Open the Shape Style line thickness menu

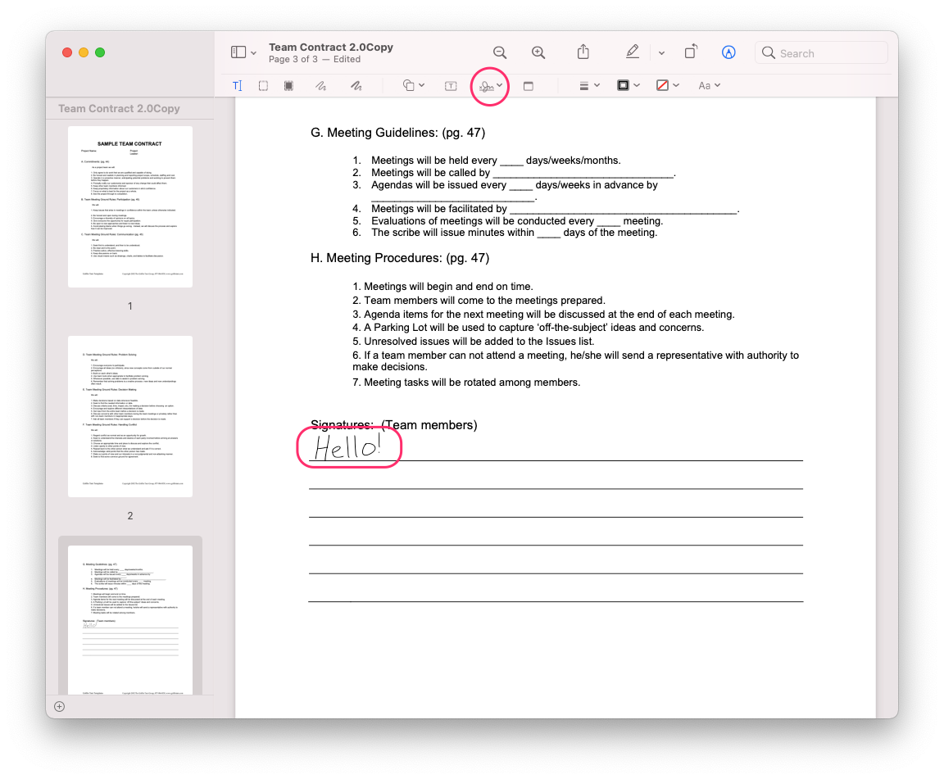tap(589, 85)
